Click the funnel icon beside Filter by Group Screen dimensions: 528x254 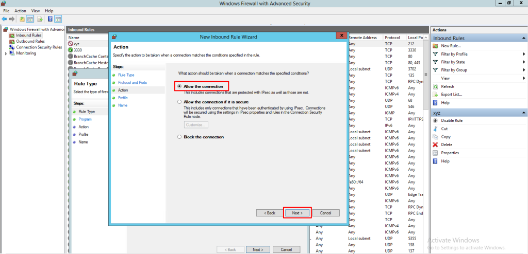pyautogui.click(x=435, y=70)
